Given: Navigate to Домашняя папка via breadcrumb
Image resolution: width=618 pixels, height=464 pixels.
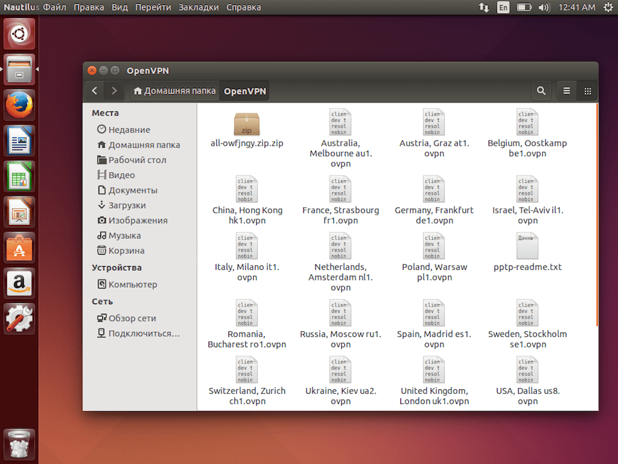Looking at the screenshot, I should click(174, 91).
